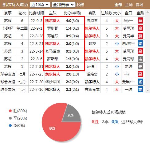Image resolution: width=150 pixels, height=144 pixels.
Task: Open the 全部赛事 competition filter dropdown
Action: pyautogui.click(x=63, y=5)
